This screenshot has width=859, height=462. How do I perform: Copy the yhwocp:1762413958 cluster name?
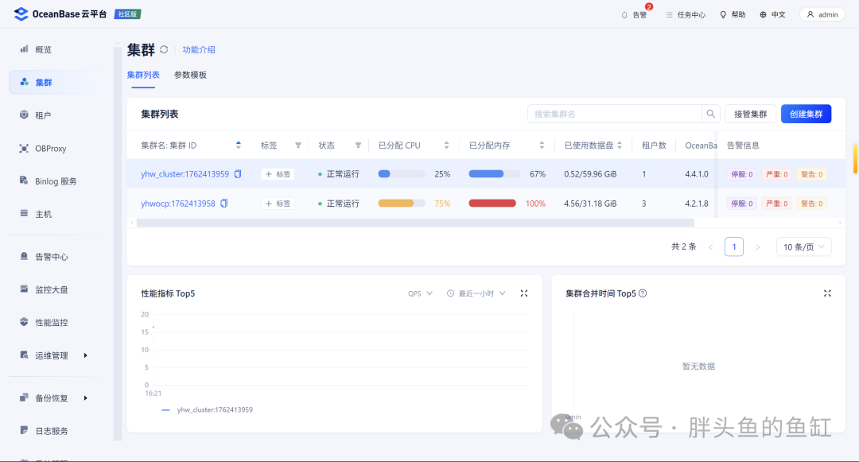pos(224,204)
